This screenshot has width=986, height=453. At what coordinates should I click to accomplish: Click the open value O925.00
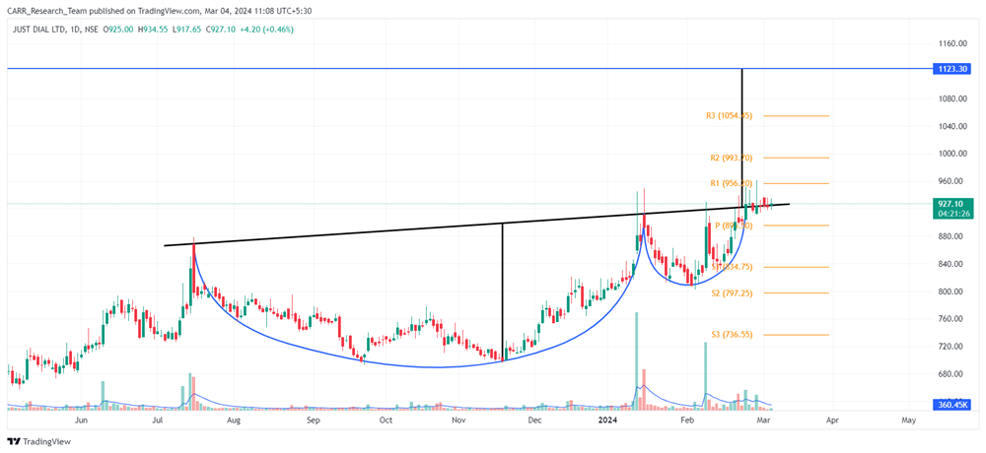click(118, 29)
